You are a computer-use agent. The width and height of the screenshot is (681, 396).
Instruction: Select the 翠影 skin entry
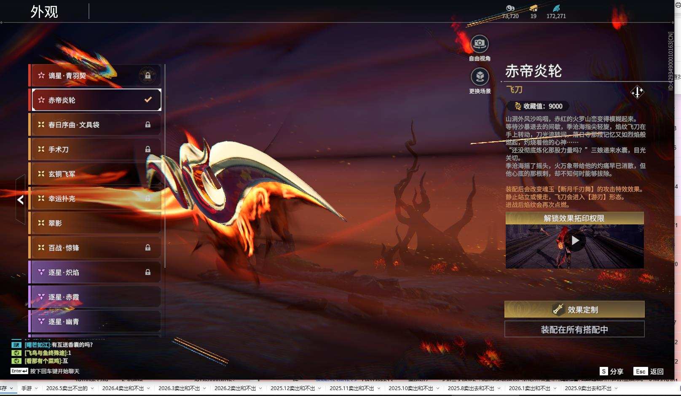(x=95, y=223)
